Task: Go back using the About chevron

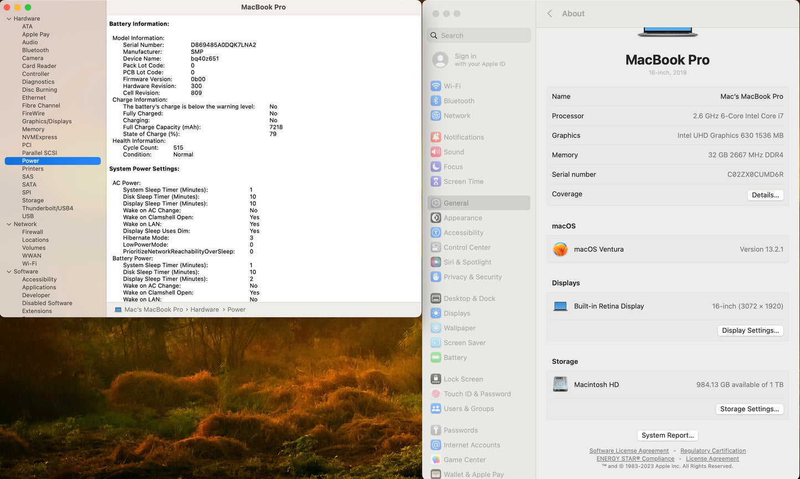Action: pyautogui.click(x=550, y=14)
